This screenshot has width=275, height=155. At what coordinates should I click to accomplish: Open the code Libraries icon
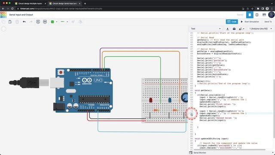(234, 29)
